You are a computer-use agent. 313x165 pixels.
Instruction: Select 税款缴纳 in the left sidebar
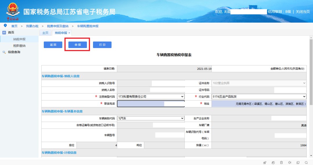pyautogui.click(x=19, y=46)
